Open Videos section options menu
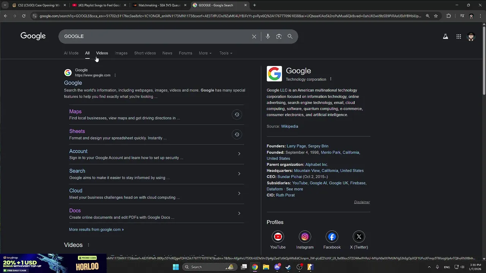Image resolution: width=486 pixels, height=273 pixels. pos(88,245)
